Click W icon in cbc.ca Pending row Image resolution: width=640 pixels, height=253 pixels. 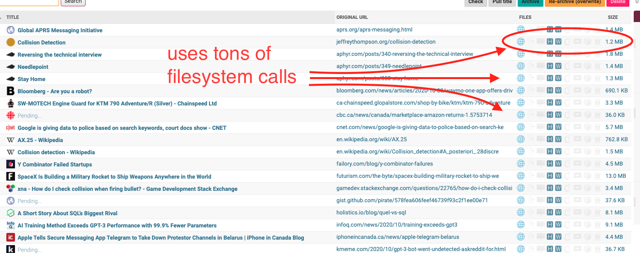pyautogui.click(x=558, y=115)
